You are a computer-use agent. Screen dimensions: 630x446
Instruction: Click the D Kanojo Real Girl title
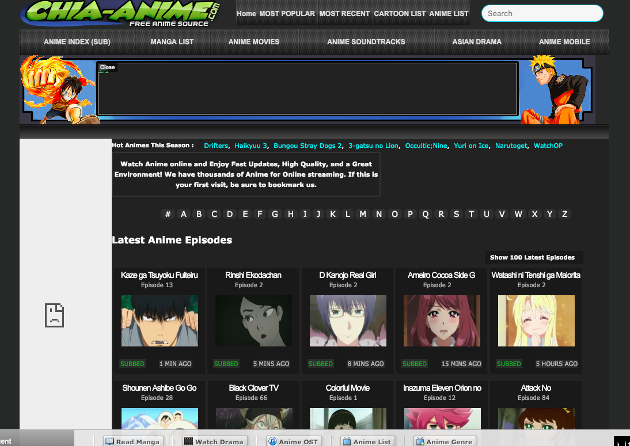tap(348, 276)
